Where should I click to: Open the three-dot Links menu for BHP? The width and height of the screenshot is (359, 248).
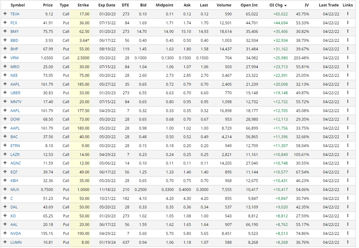click(x=348, y=49)
